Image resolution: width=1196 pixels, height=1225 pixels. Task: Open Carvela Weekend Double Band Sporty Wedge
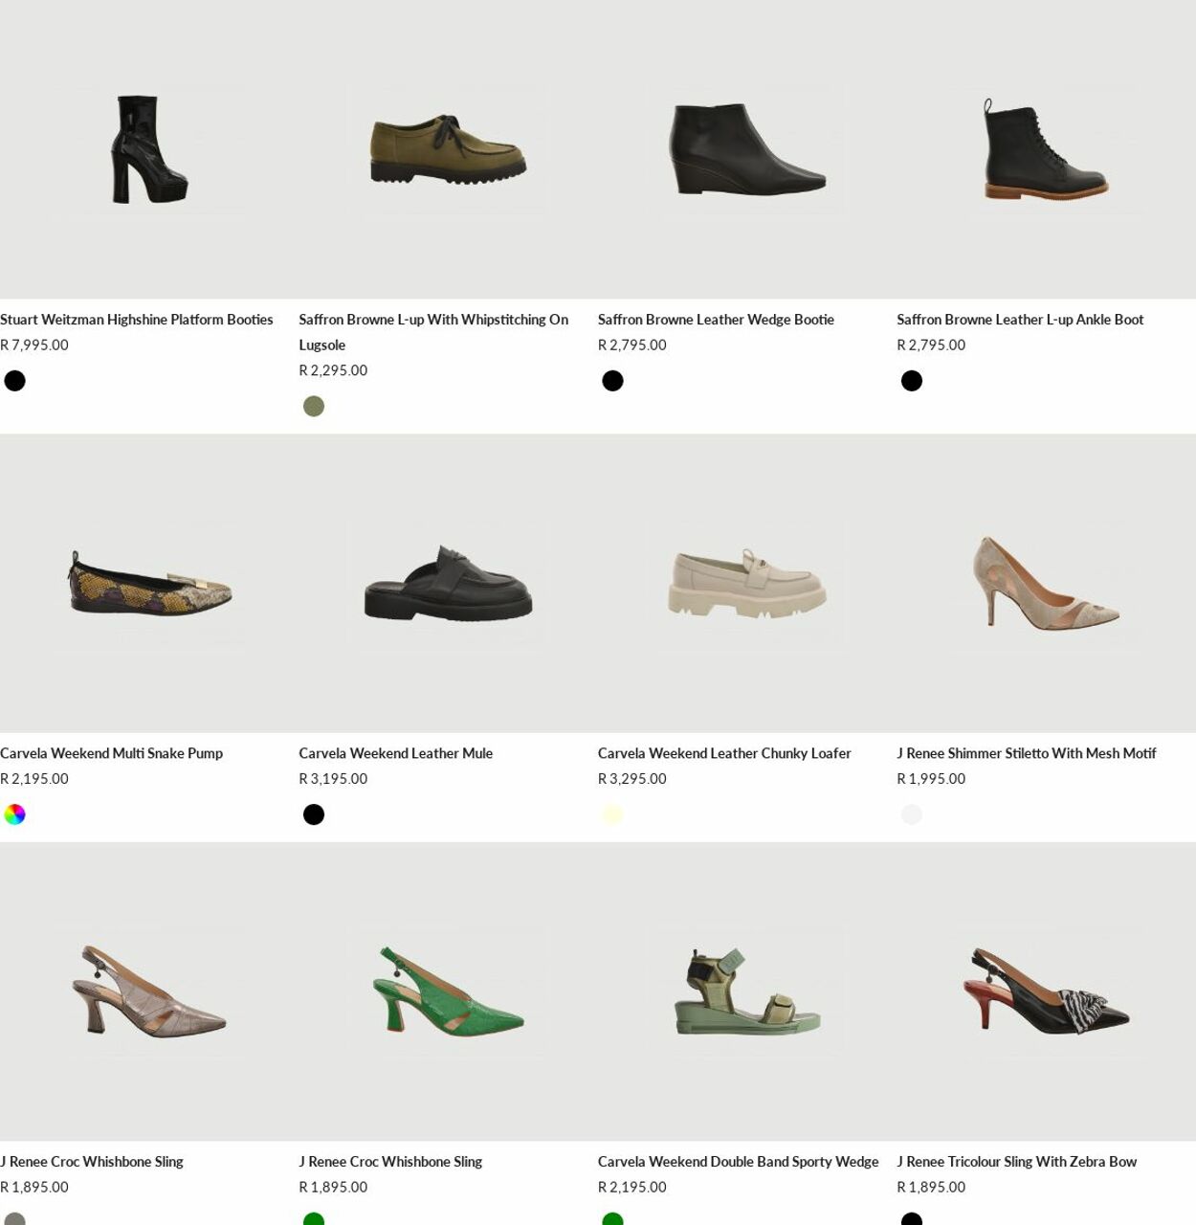click(738, 1162)
